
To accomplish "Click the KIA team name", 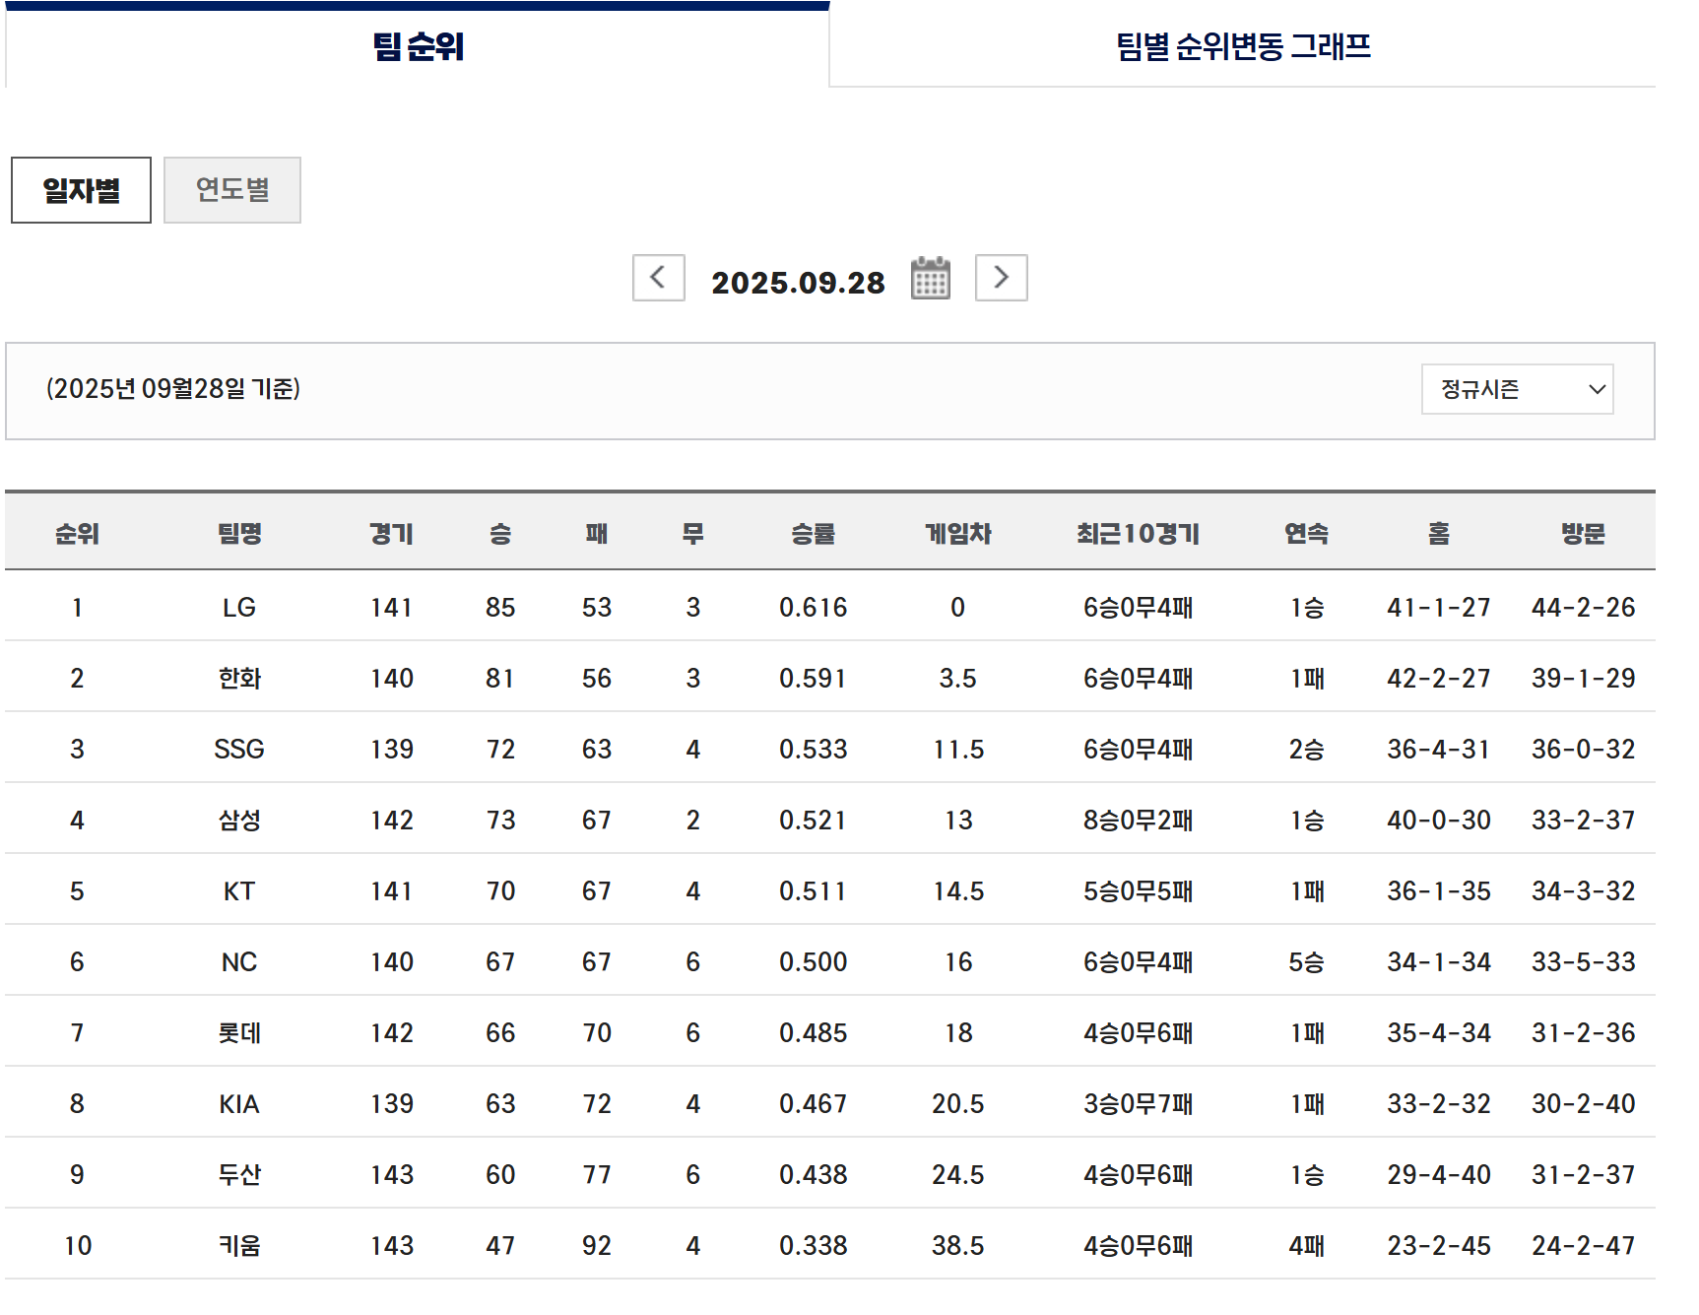I will (239, 1103).
